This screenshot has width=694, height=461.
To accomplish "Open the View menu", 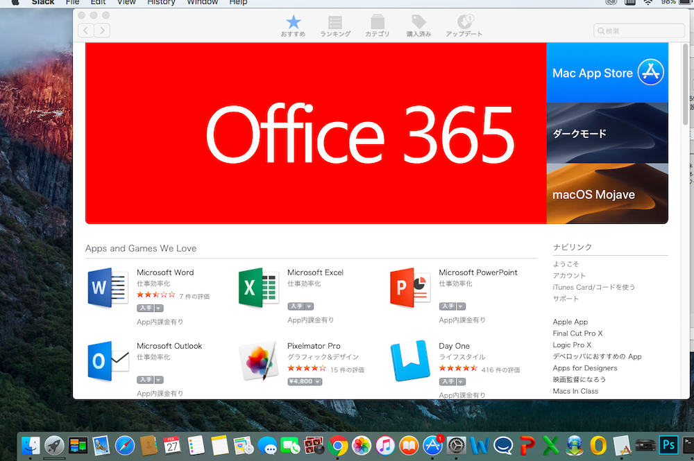I will (x=126, y=2).
